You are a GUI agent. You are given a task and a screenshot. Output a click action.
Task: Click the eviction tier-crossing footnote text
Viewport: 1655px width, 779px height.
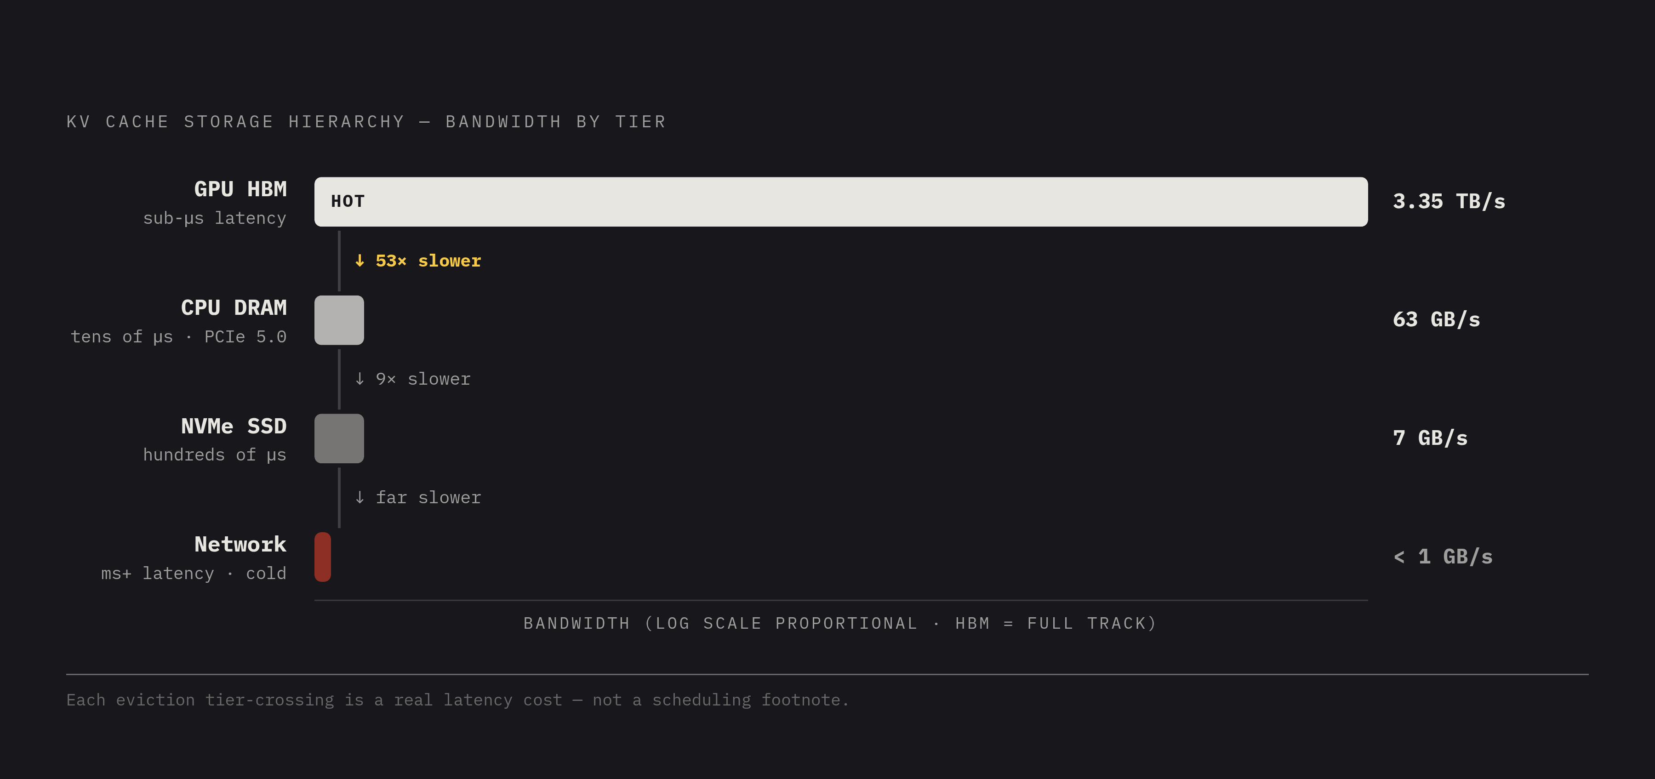click(x=457, y=700)
